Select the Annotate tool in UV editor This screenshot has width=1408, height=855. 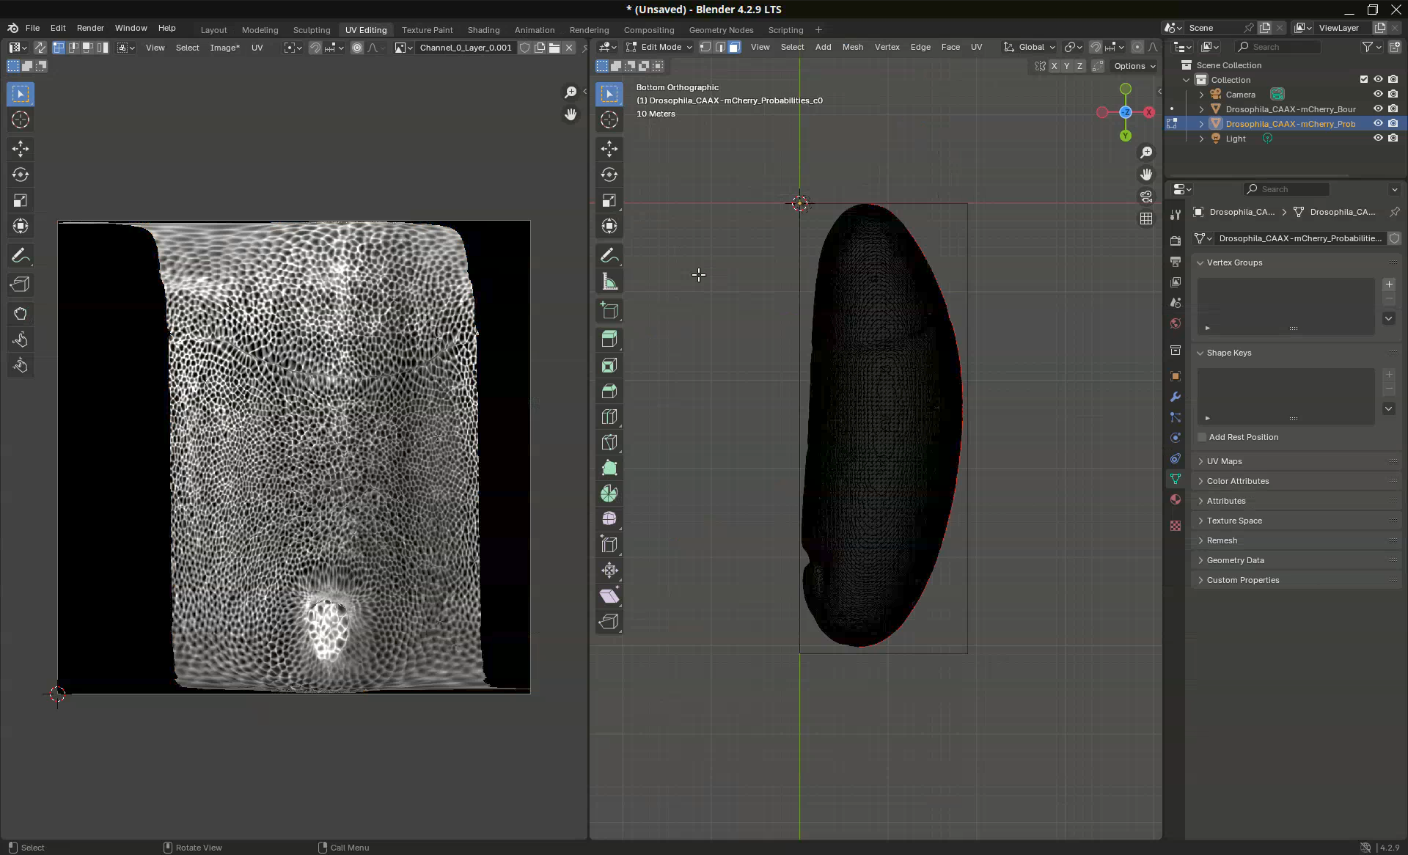(21, 256)
